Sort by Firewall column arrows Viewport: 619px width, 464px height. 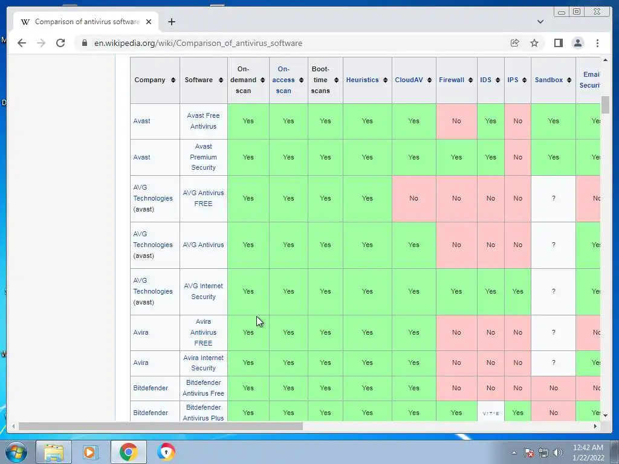click(x=470, y=80)
